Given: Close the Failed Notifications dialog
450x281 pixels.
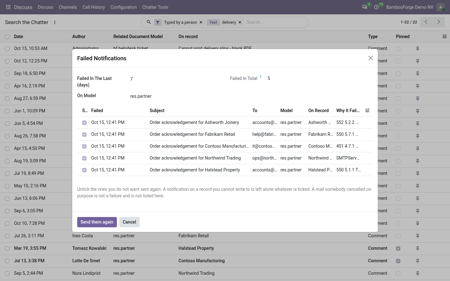Looking at the screenshot, I should pyautogui.click(x=371, y=58).
